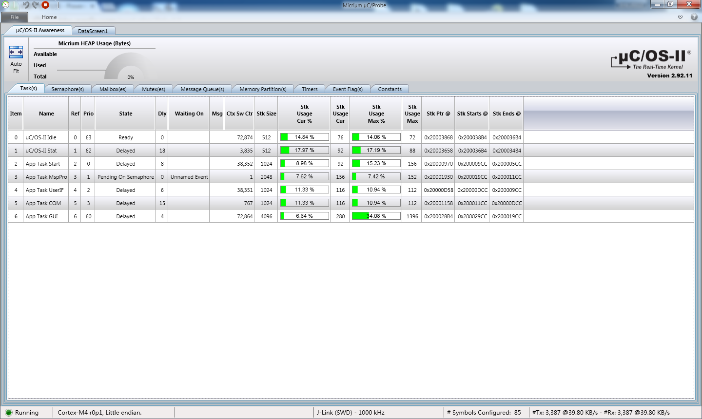Open the Mailbox(es) tab
Screen dimensions: 702x419
tap(113, 89)
